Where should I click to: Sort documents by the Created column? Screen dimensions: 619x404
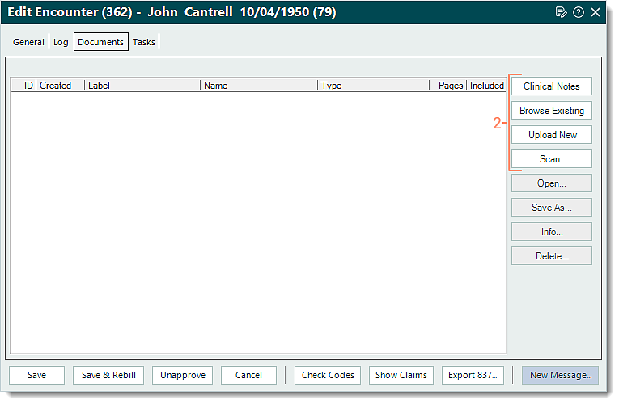(56, 86)
